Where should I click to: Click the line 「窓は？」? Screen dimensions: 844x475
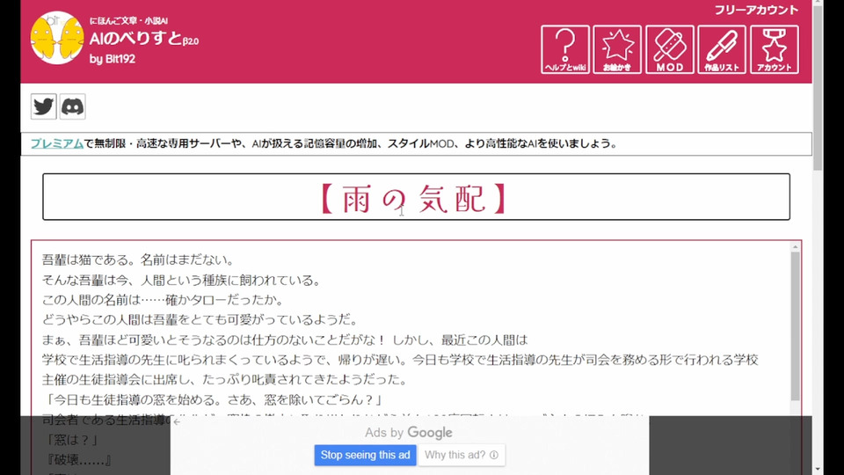[x=71, y=440]
